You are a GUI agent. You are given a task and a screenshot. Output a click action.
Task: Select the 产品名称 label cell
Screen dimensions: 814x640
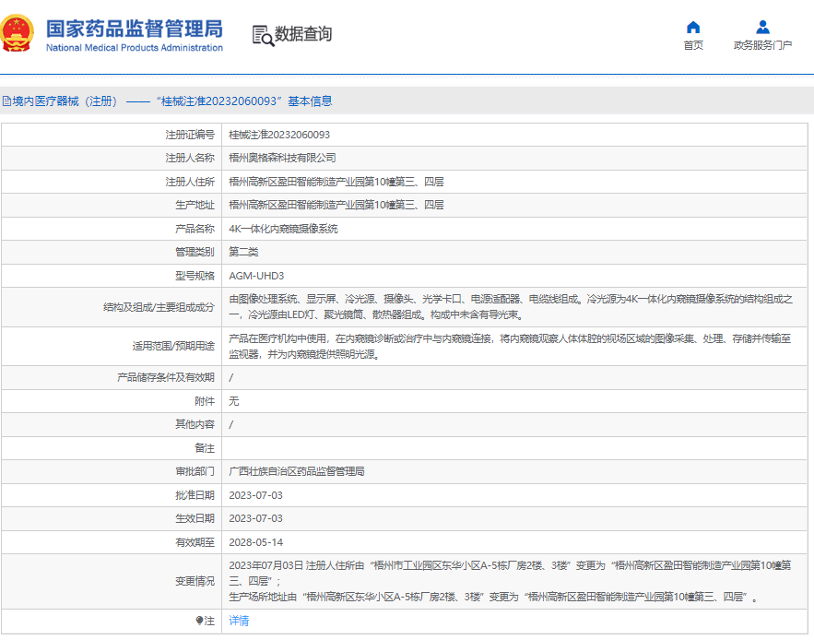[x=112, y=229]
